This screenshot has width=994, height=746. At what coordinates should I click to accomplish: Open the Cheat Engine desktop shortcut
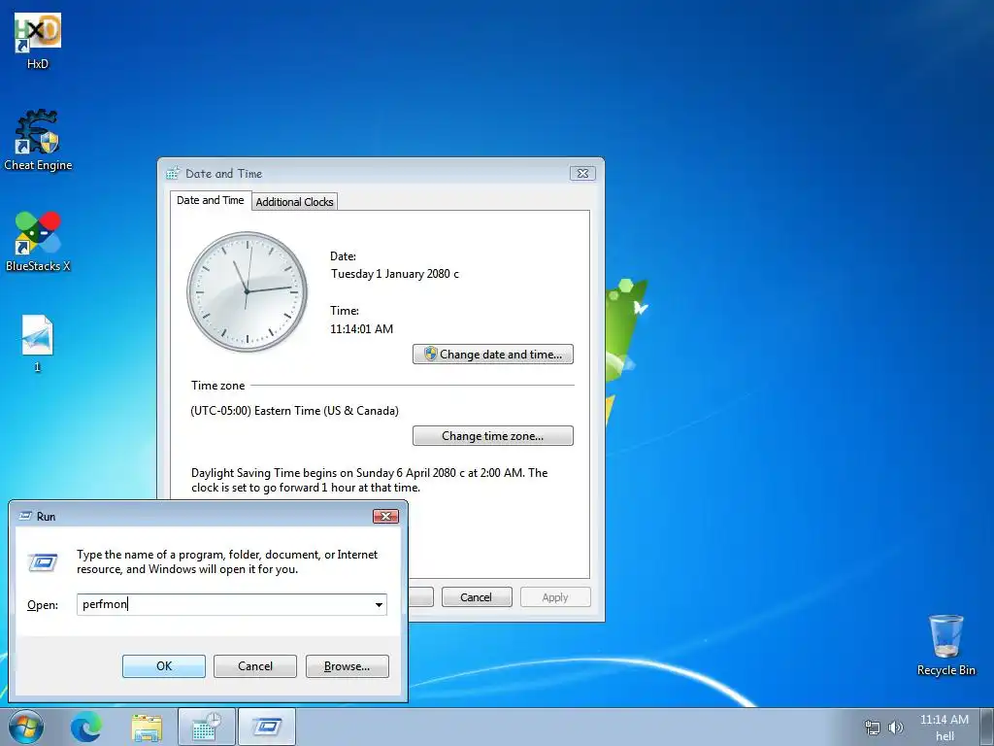coord(38,140)
